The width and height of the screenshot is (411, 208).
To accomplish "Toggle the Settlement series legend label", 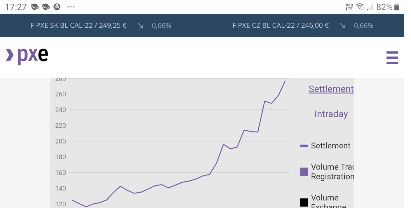I will (x=330, y=146).
